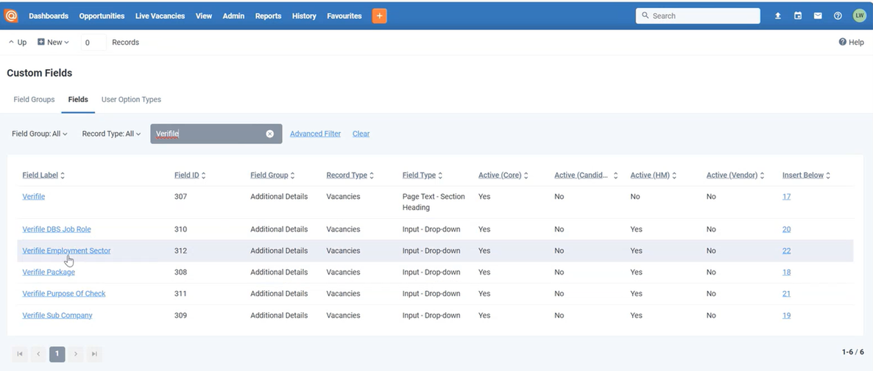Open Verifile DBS Job Role field
The image size is (873, 371).
click(56, 229)
